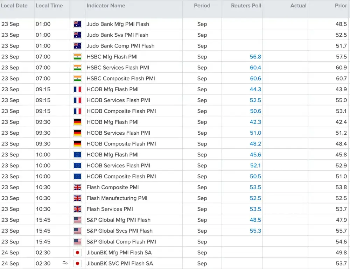
Task: Open the 50.6 poll value for France HCOB Composite
Action: (x=255, y=111)
